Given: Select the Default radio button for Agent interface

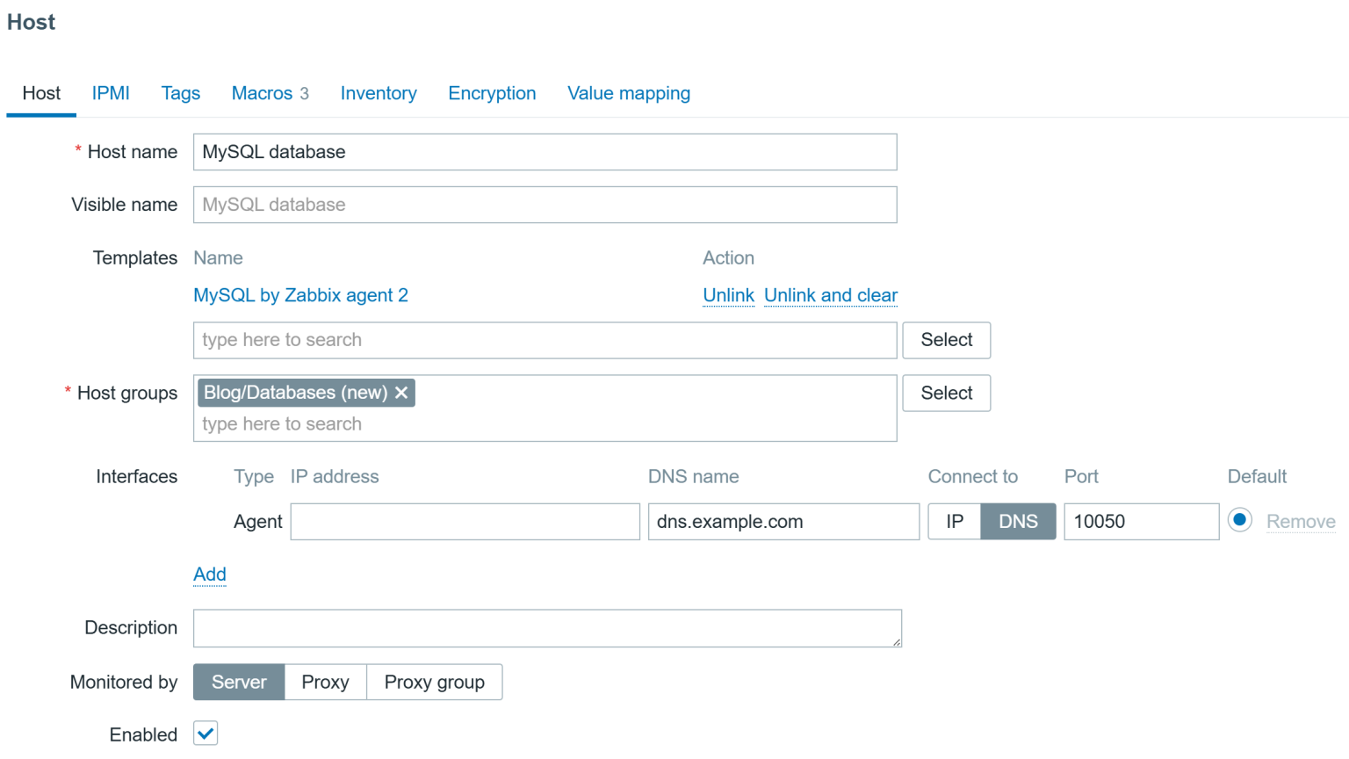Looking at the screenshot, I should pyautogui.click(x=1239, y=520).
